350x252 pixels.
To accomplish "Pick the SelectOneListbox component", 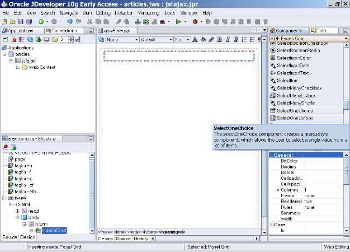I will point(295,118).
